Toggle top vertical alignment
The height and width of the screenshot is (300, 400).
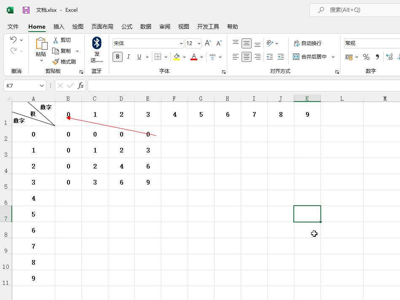[236, 43]
